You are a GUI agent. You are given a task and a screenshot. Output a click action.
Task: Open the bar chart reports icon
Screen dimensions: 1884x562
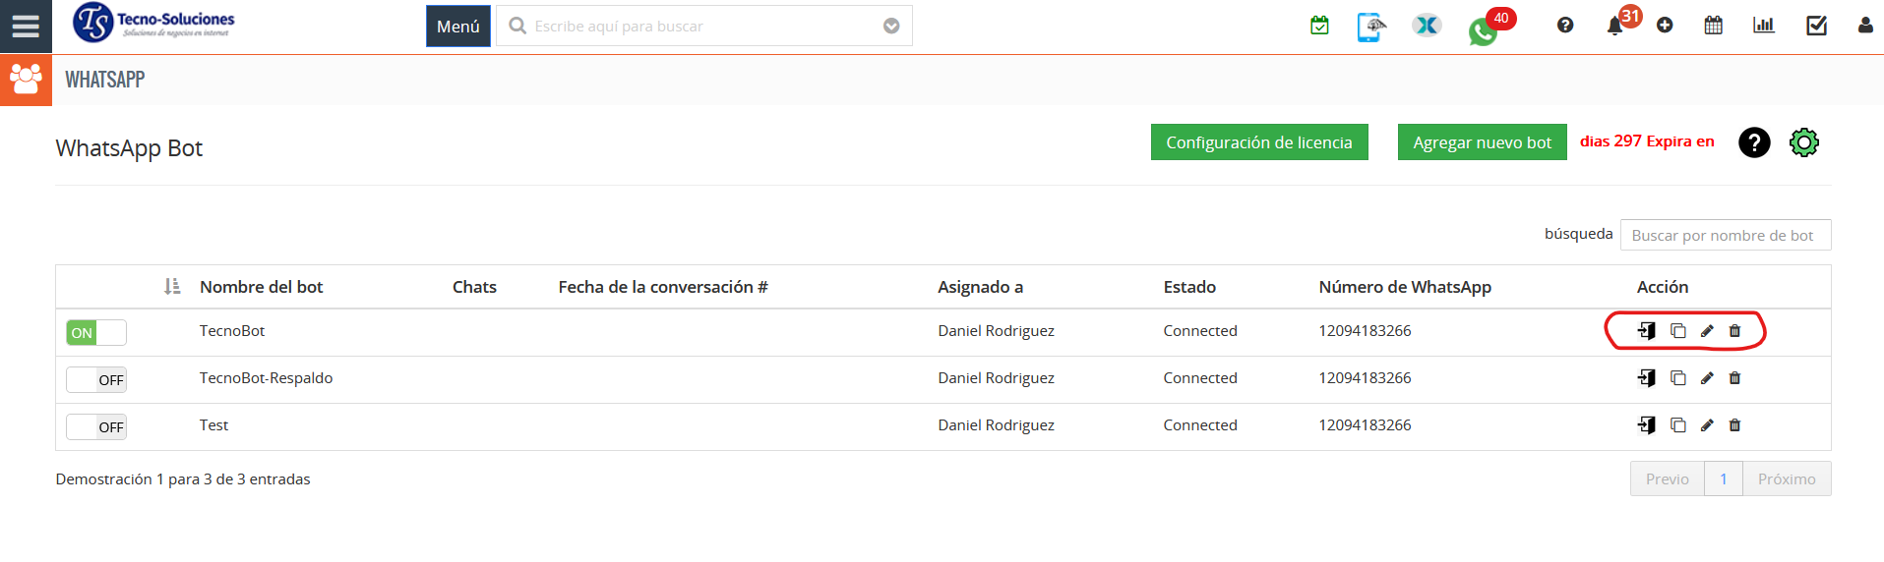tap(1763, 26)
